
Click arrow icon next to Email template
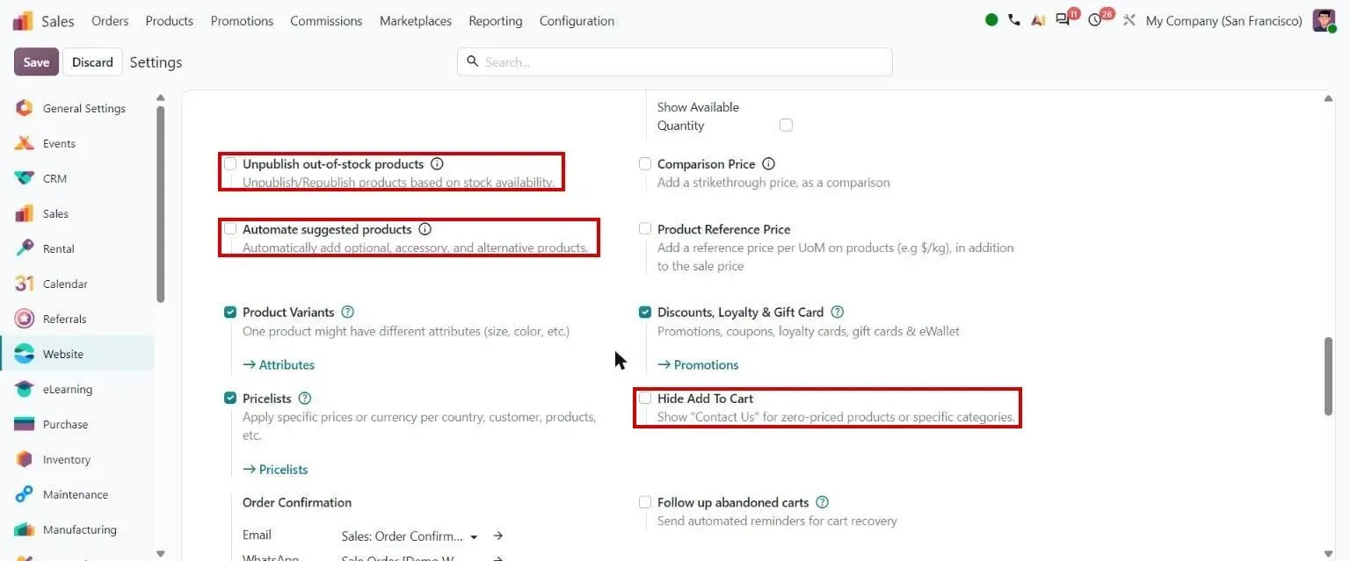[497, 536]
